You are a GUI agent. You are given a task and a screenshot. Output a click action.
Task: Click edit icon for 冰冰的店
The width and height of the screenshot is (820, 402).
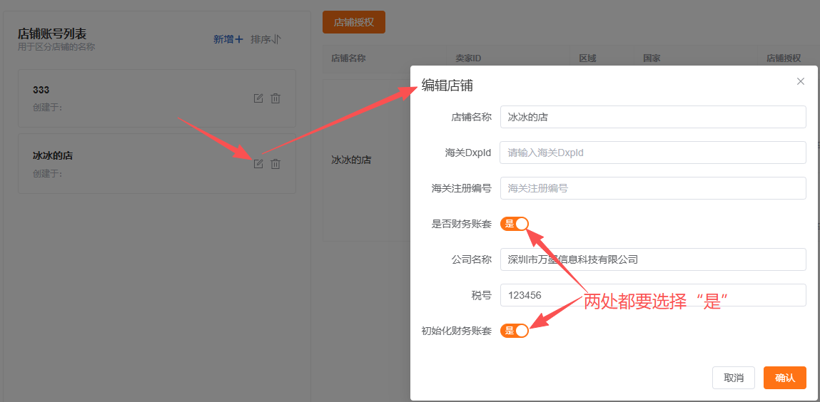(x=258, y=164)
